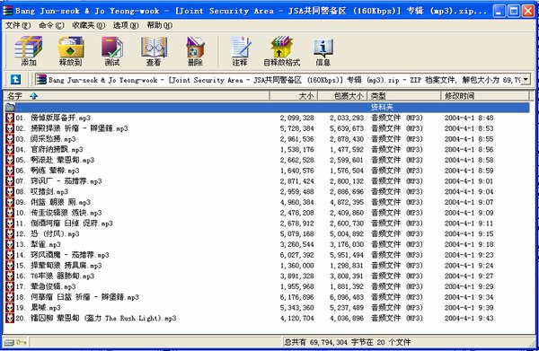The height and width of the screenshot is (351, 539).
Task: Select file row starting with 07.
Action: coord(267,181)
